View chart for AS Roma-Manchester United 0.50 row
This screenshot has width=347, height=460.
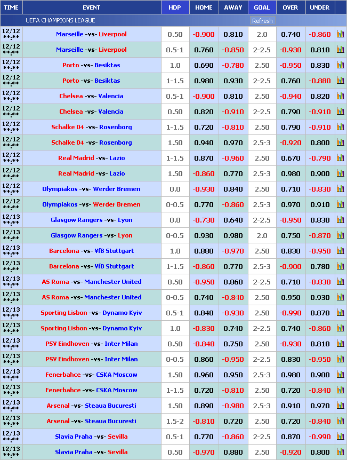pyautogui.click(x=340, y=282)
